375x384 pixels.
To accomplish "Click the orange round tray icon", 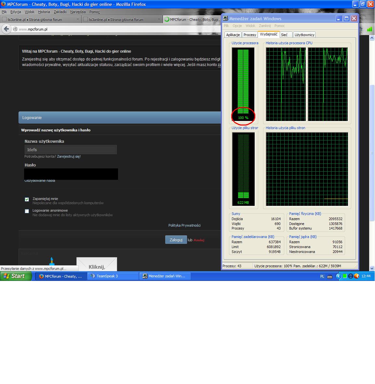I will (356, 276).
